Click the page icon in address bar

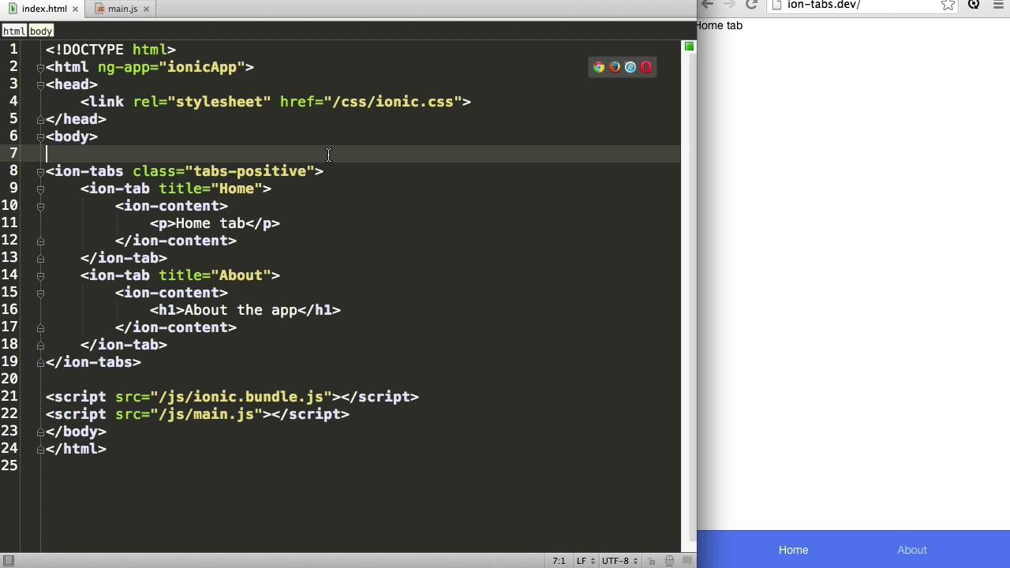(777, 5)
